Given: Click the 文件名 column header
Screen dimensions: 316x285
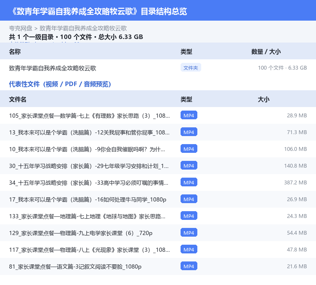Looking at the screenshot, I should point(17,99).
